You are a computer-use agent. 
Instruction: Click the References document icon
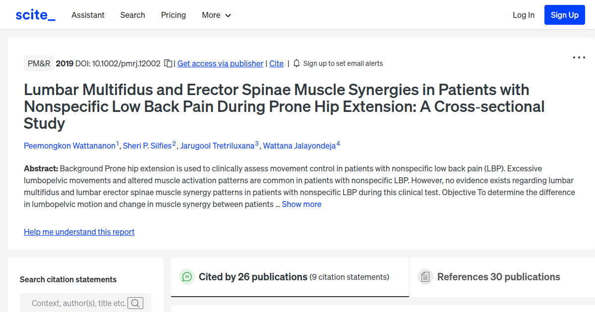425,277
